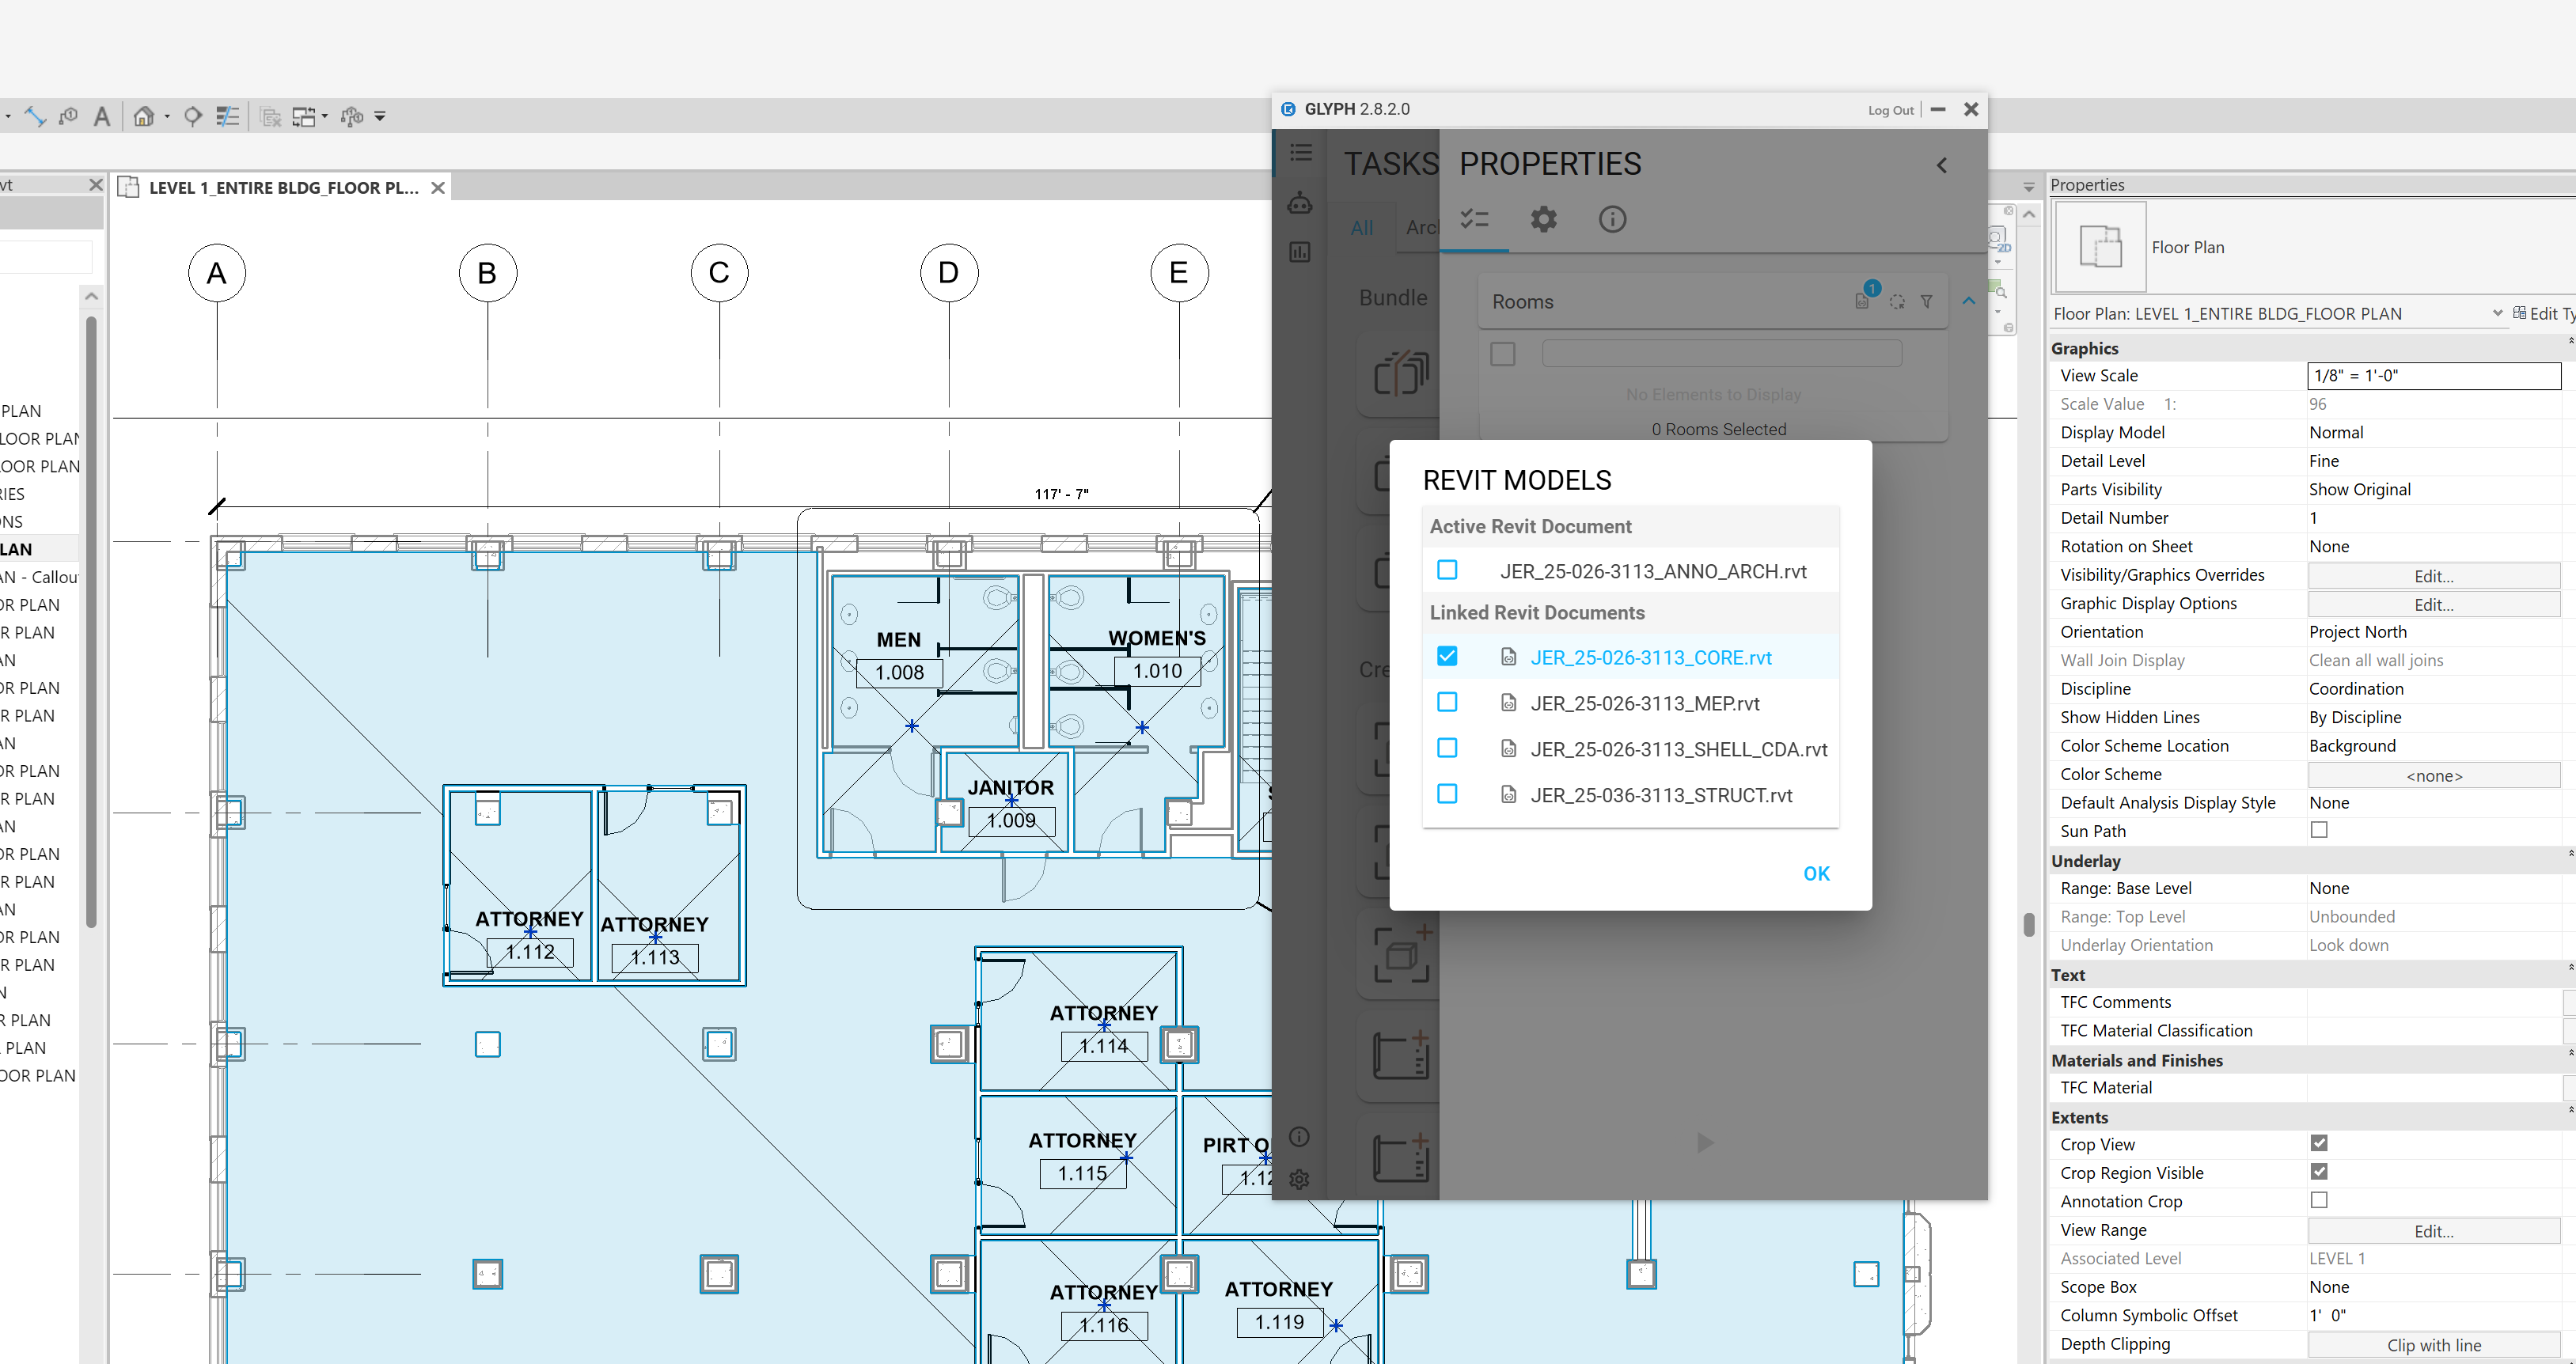Click the Switch Windows icon
Viewport: 2576px width, 1364px height.
304,117
